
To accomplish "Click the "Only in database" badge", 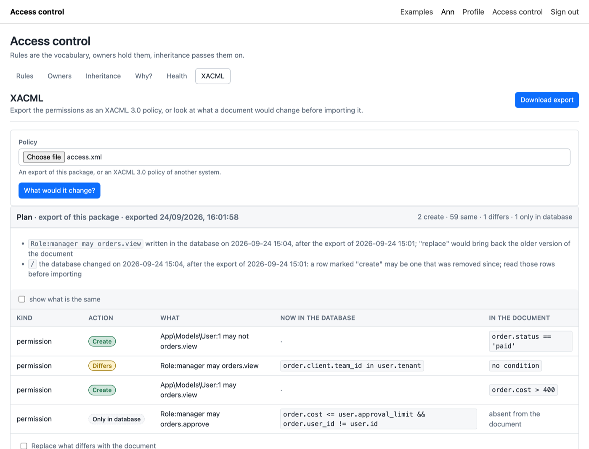I will 117,419.
